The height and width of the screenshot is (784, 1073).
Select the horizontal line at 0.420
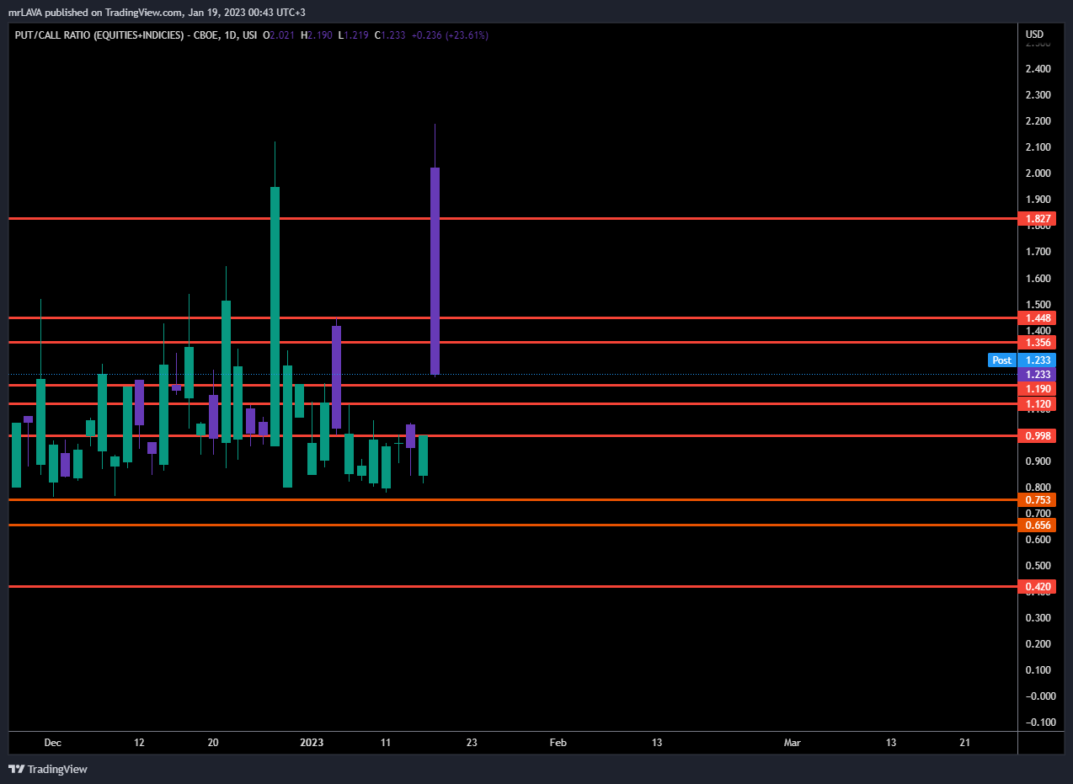(512, 586)
